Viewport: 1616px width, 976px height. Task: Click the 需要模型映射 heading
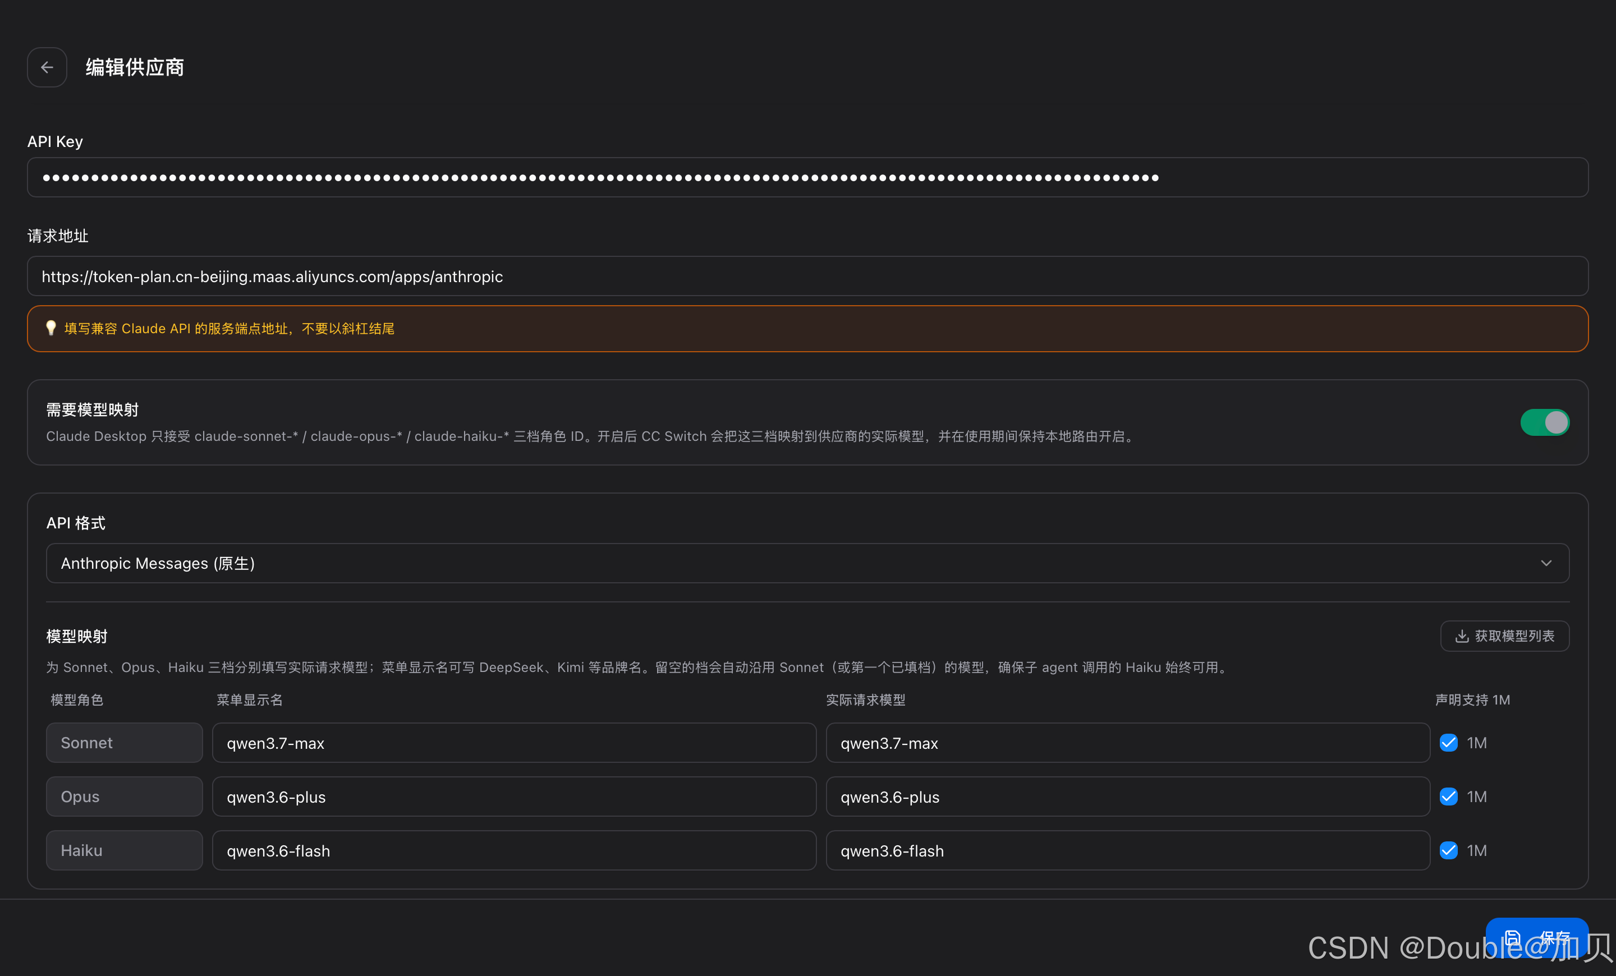[93, 411]
